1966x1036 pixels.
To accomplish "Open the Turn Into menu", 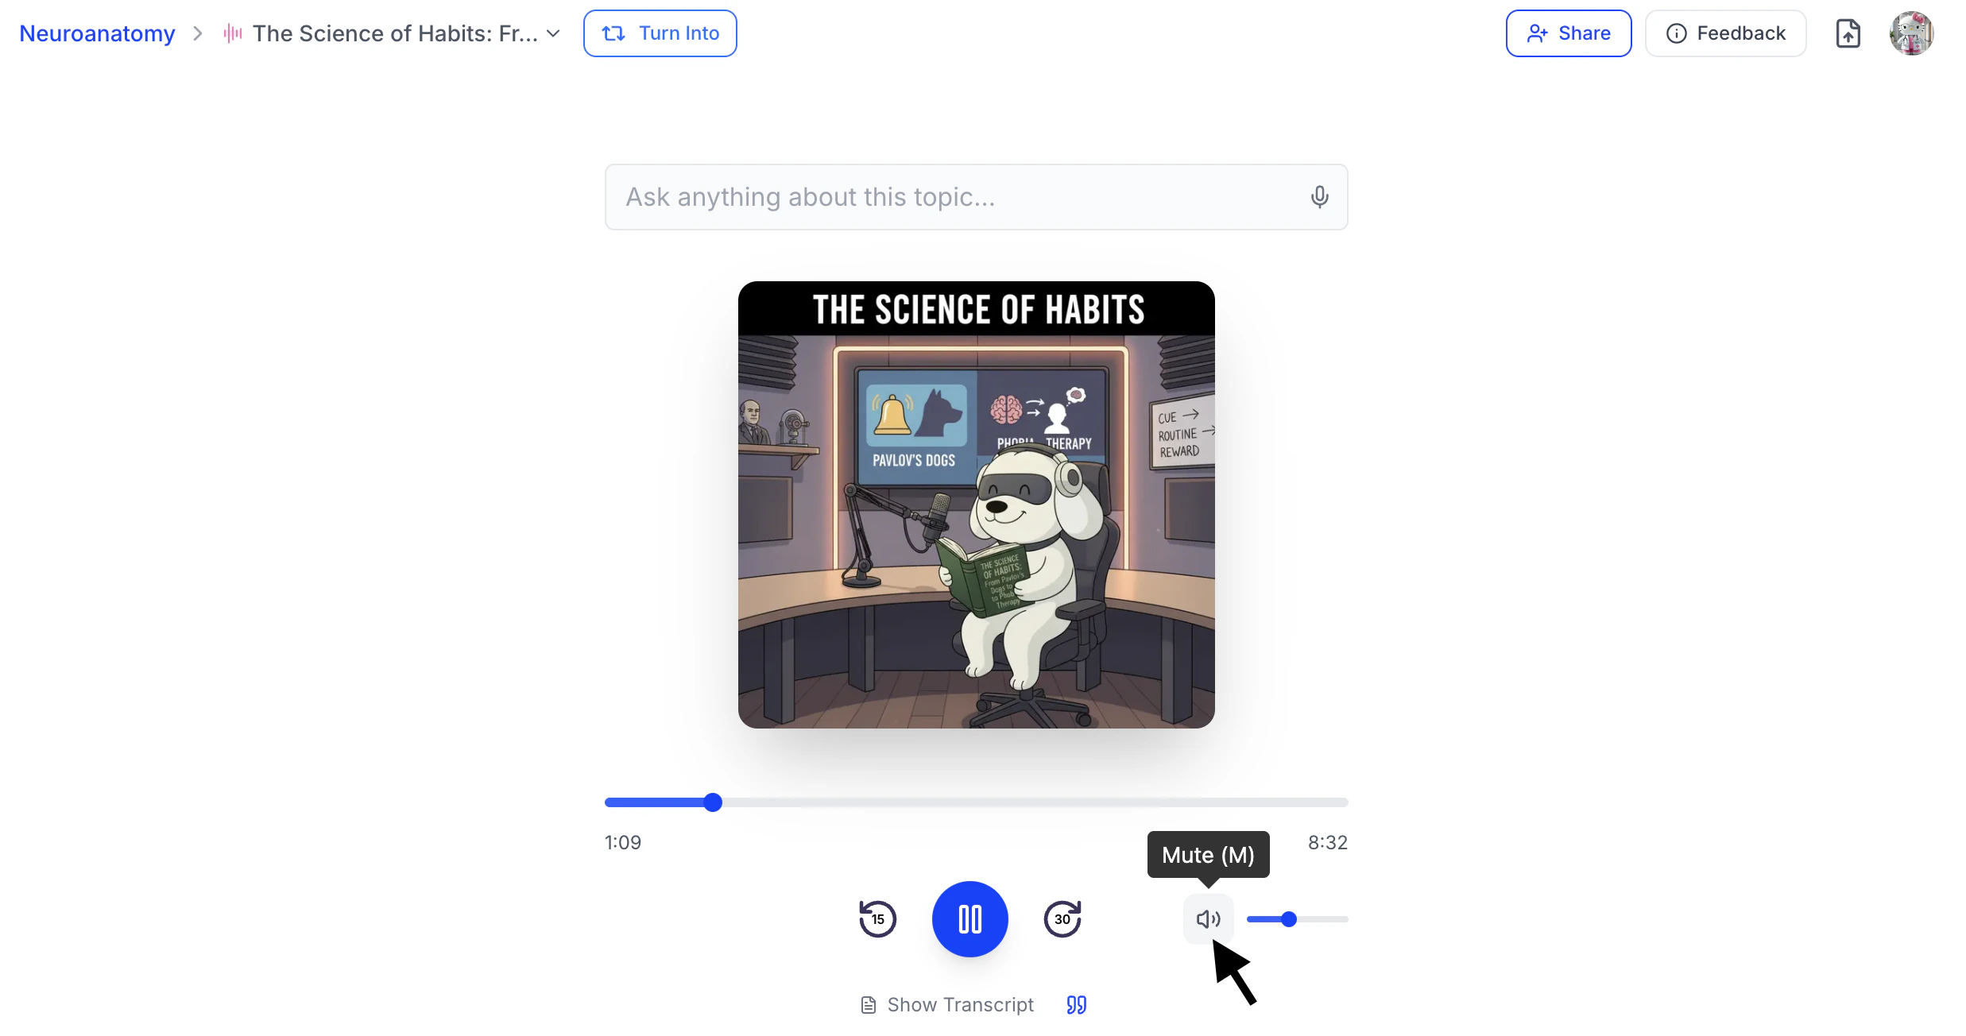I will click(660, 33).
